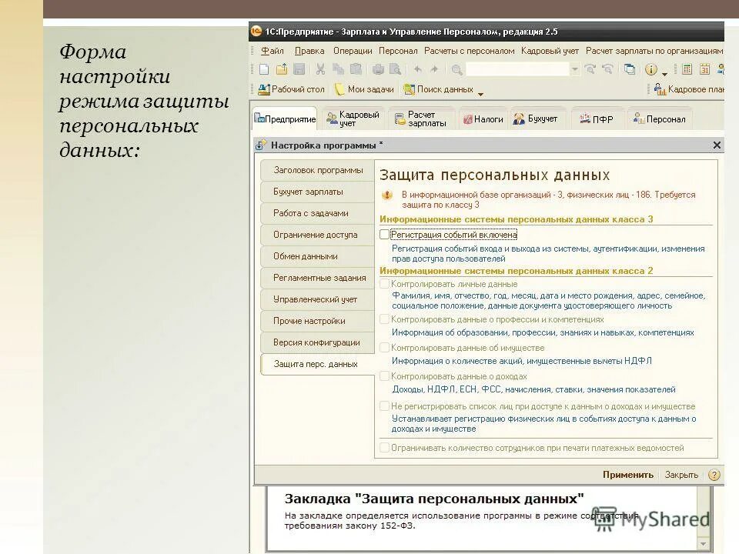Image resolution: width=739 pixels, height=554 pixels.
Task: Click the Find previous binoculars icon
Action: click(x=607, y=70)
